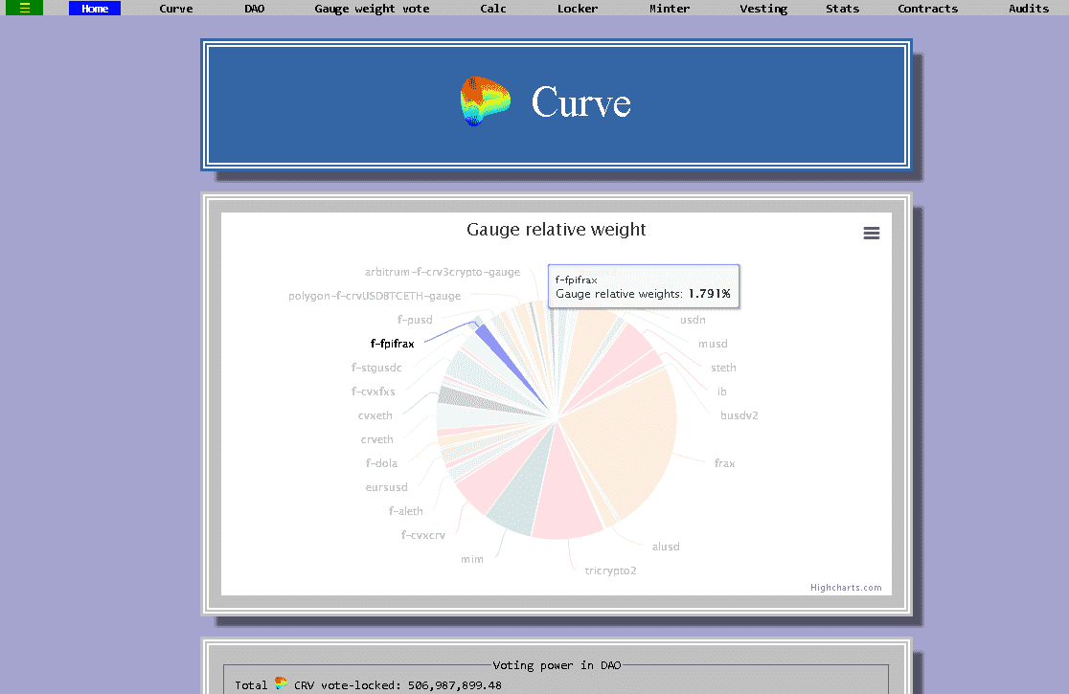
Task: Click the steth chart label
Action: pyautogui.click(x=723, y=368)
